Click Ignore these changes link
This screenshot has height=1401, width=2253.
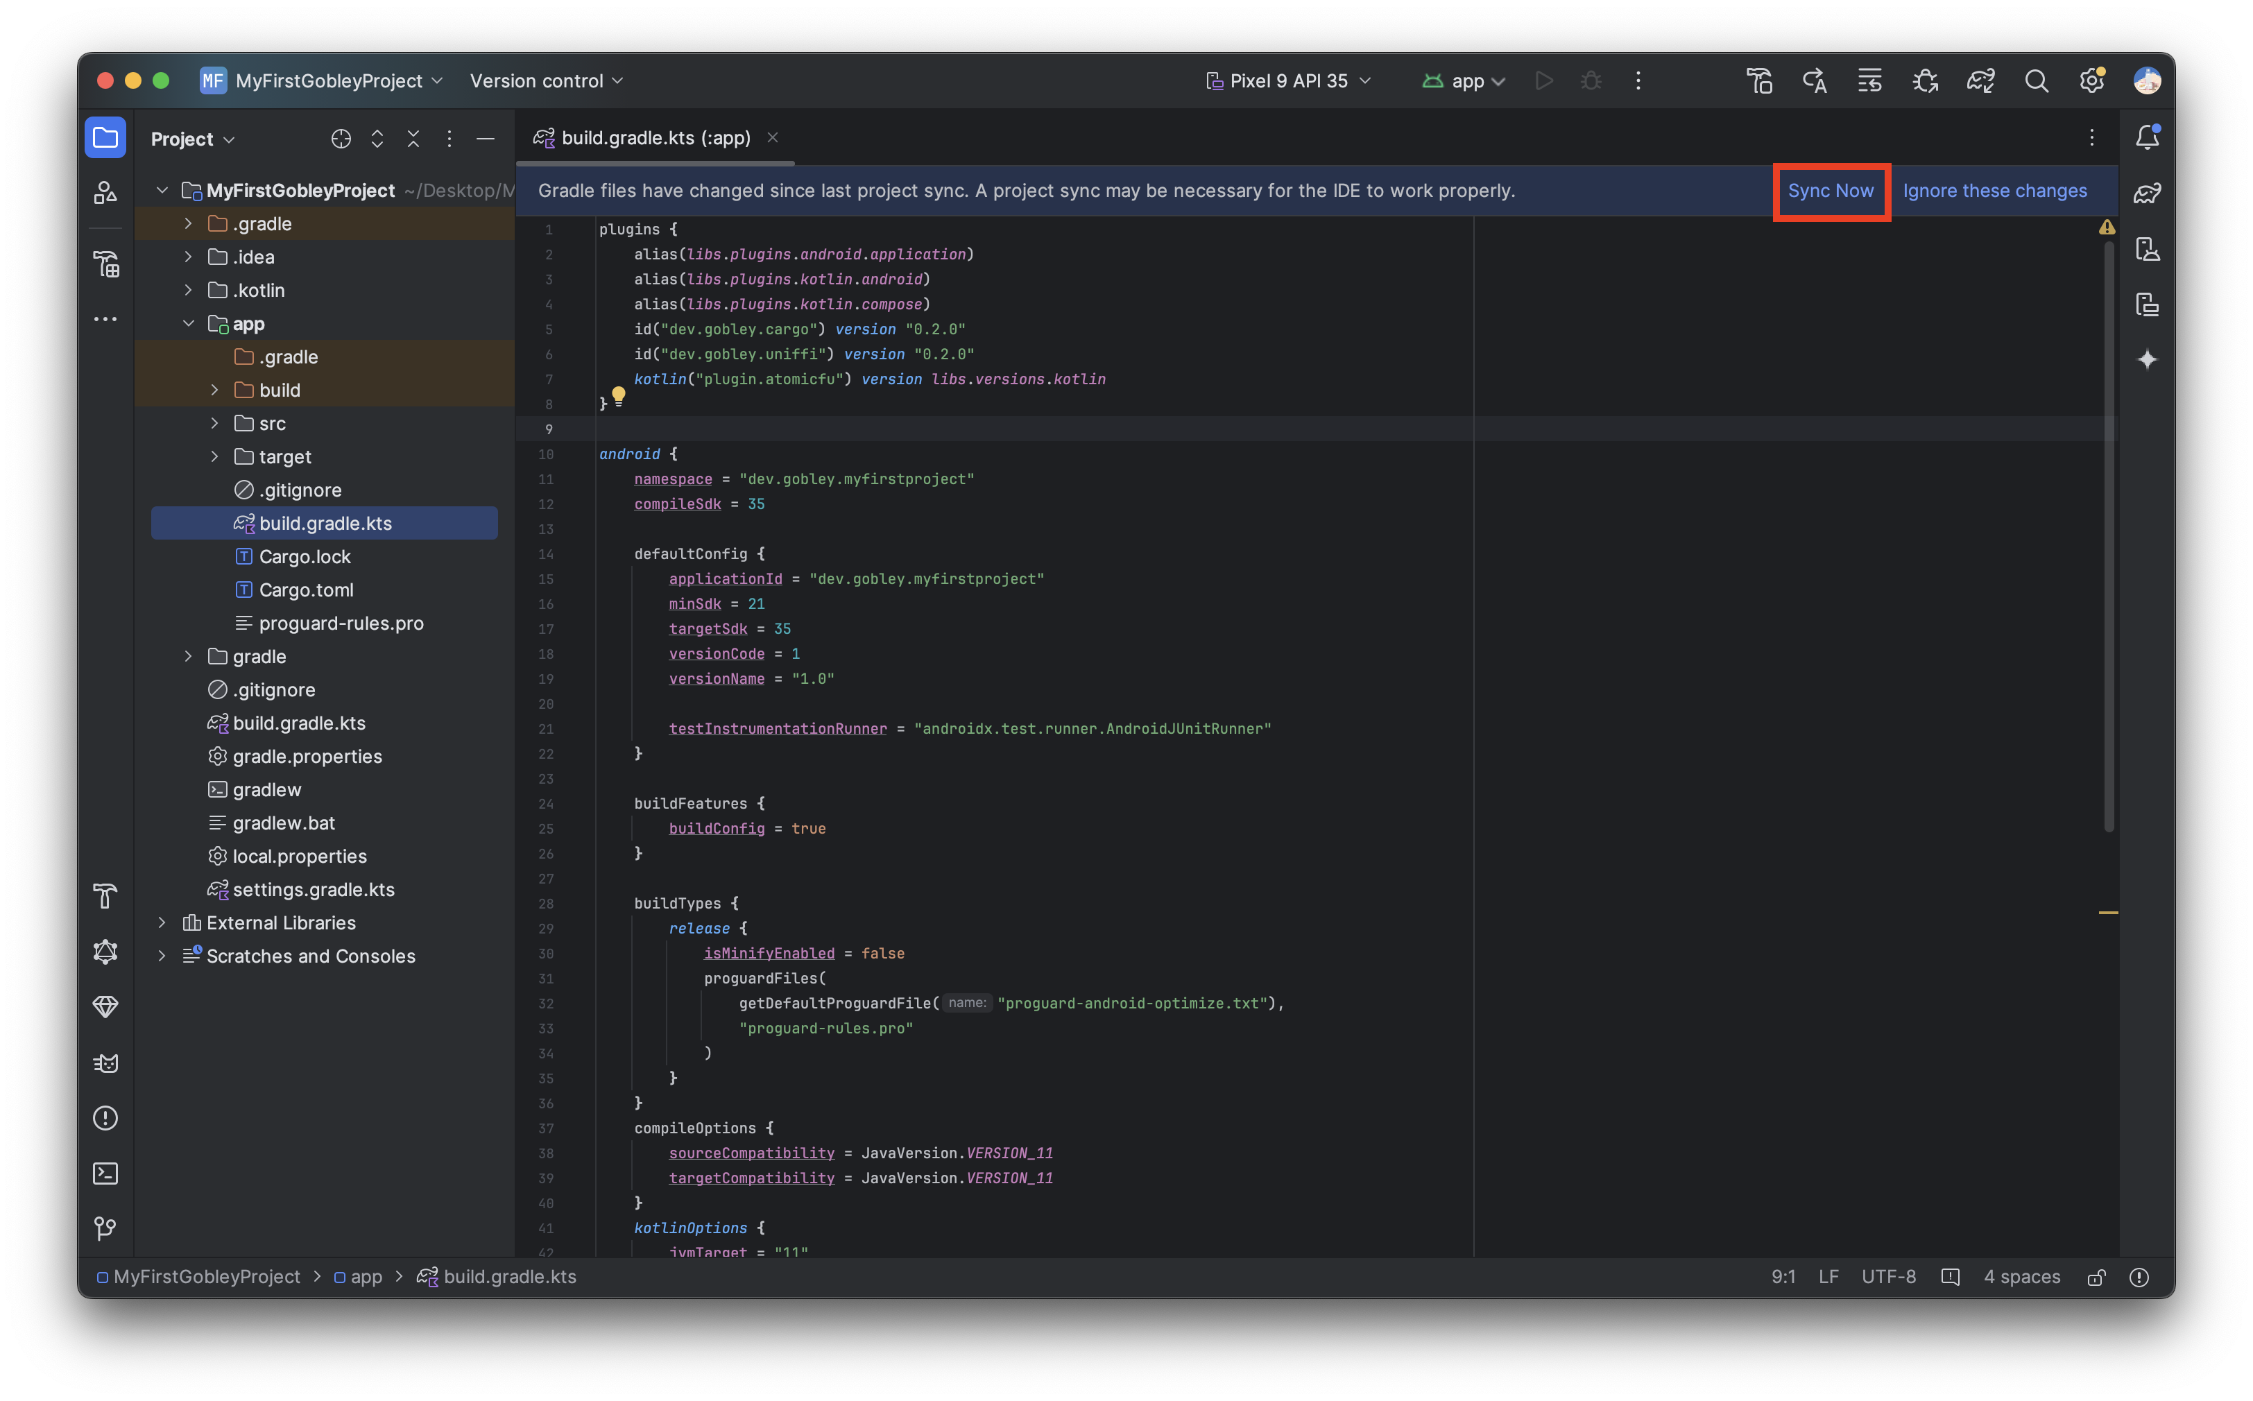tap(1996, 191)
